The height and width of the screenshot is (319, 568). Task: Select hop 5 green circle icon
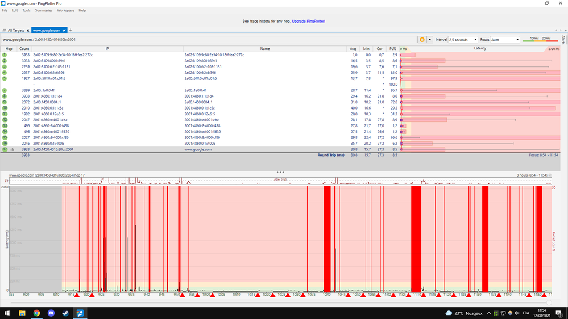click(5, 78)
